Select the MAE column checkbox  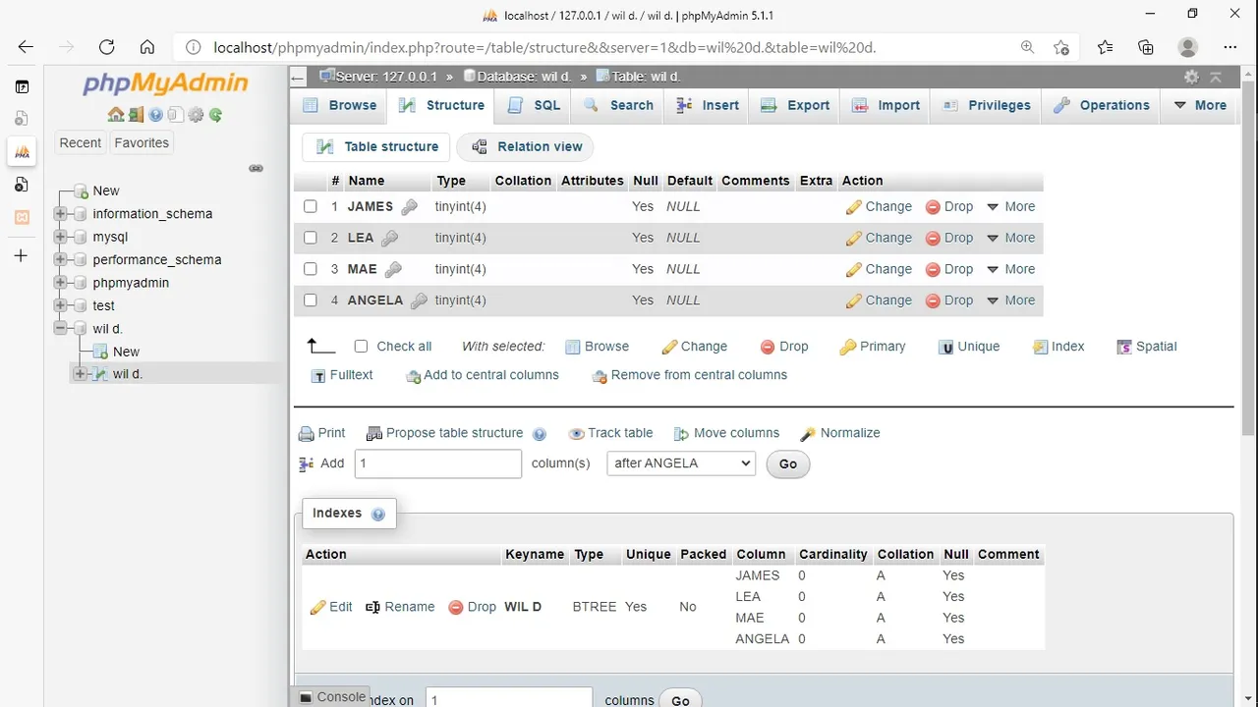311,269
